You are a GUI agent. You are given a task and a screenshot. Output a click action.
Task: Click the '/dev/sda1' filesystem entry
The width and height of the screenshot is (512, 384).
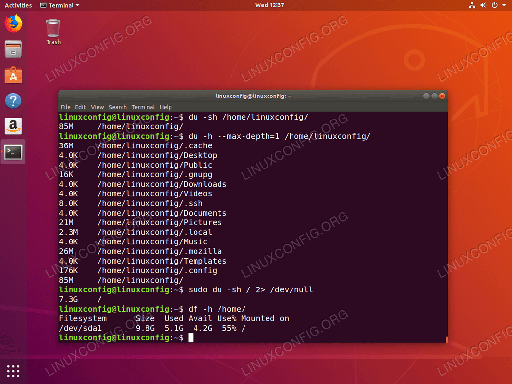click(80, 328)
